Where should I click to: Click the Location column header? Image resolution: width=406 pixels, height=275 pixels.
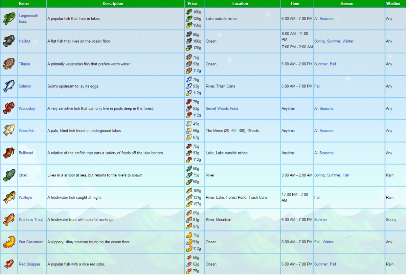click(240, 4)
